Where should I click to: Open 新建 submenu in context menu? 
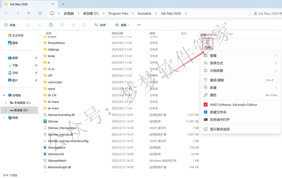pos(240,88)
